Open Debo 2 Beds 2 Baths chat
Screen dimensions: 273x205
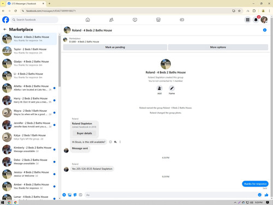(x=29, y=161)
